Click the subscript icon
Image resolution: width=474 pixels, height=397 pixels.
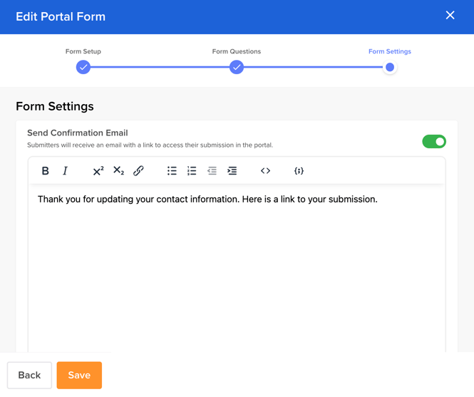[x=118, y=171]
